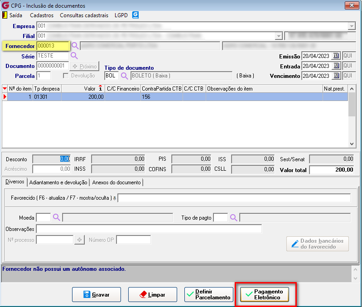Open the Série search magnifier
The image size is (362, 307).
tap(74, 56)
